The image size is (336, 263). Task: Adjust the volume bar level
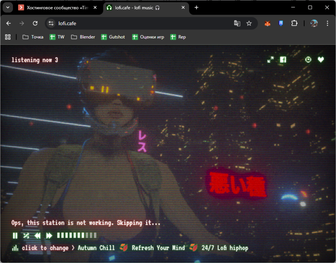coord(77,236)
